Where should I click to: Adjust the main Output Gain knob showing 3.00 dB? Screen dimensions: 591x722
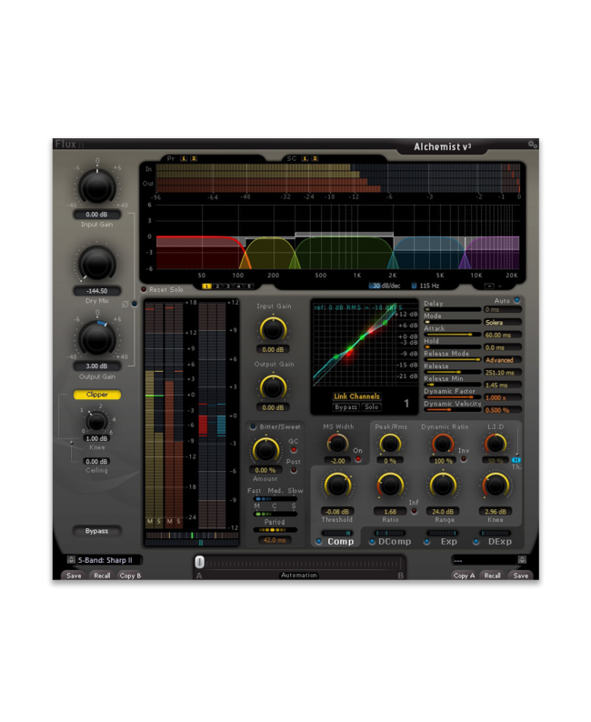pyautogui.click(x=97, y=339)
